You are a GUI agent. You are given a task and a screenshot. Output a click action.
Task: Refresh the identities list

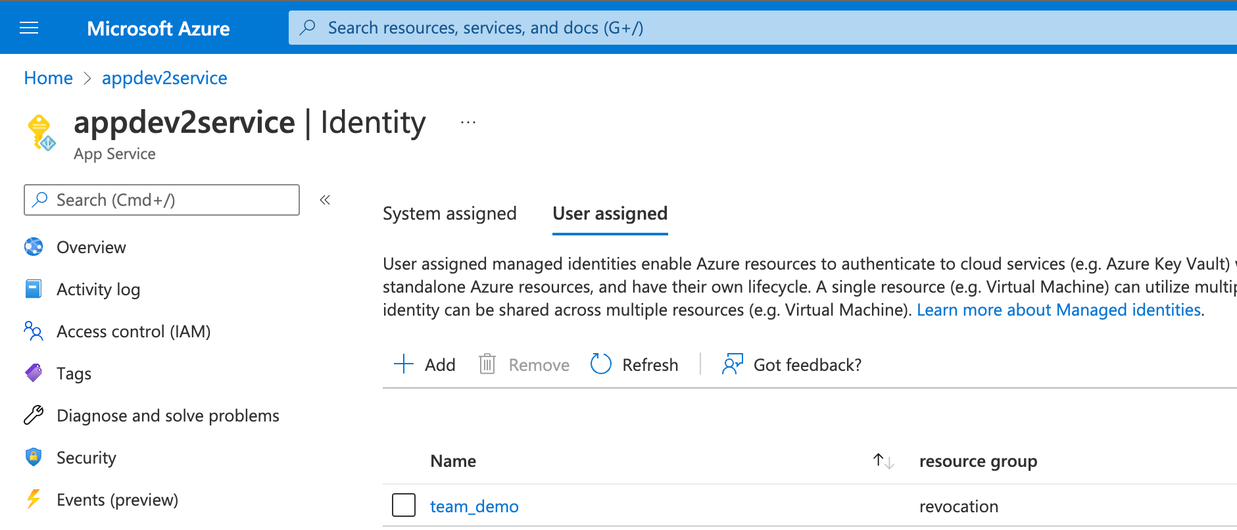(x=634, y=364)
